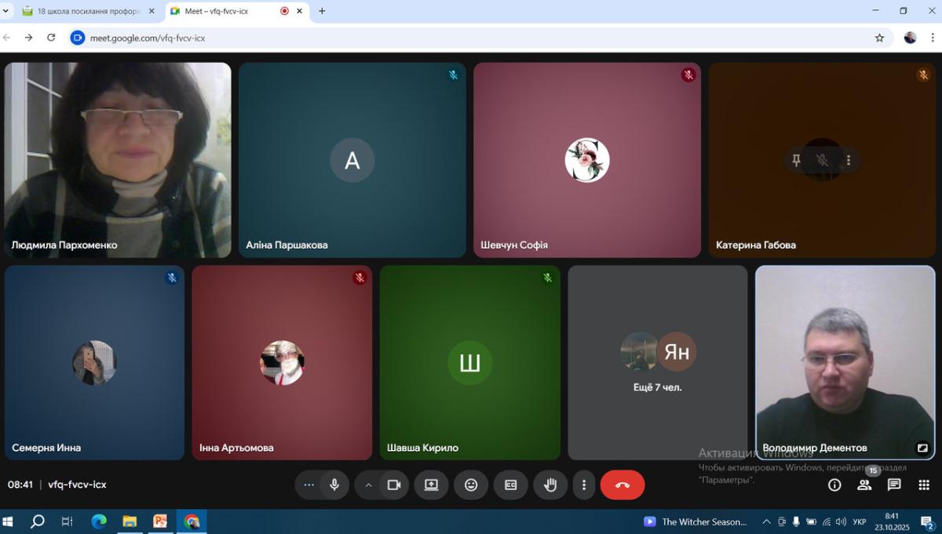942x534 pixels.
Task: Show the 7 more participants tile
Action: point(658,362)
